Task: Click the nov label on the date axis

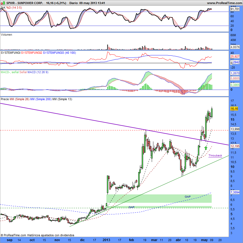Action: 57,240
